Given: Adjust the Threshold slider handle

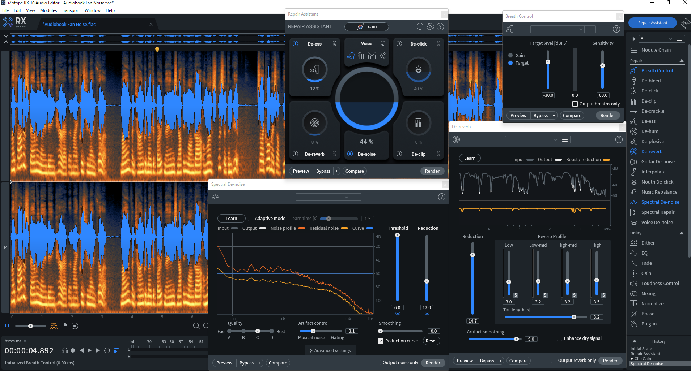Looking at the screenshot, I should pyautogui.click(x=397, y=235).
